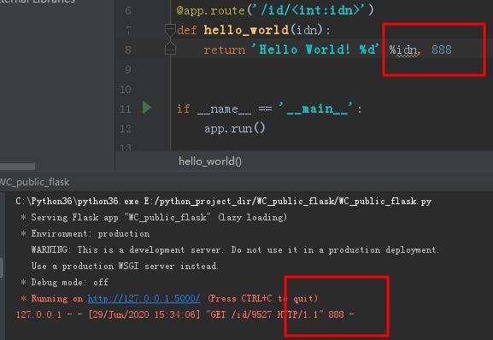
Task: Click hello_world() breadcrumb in editor footer
Action: (210, 161)
